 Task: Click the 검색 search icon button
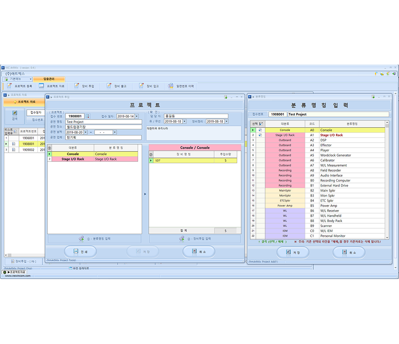coord(15,115)
